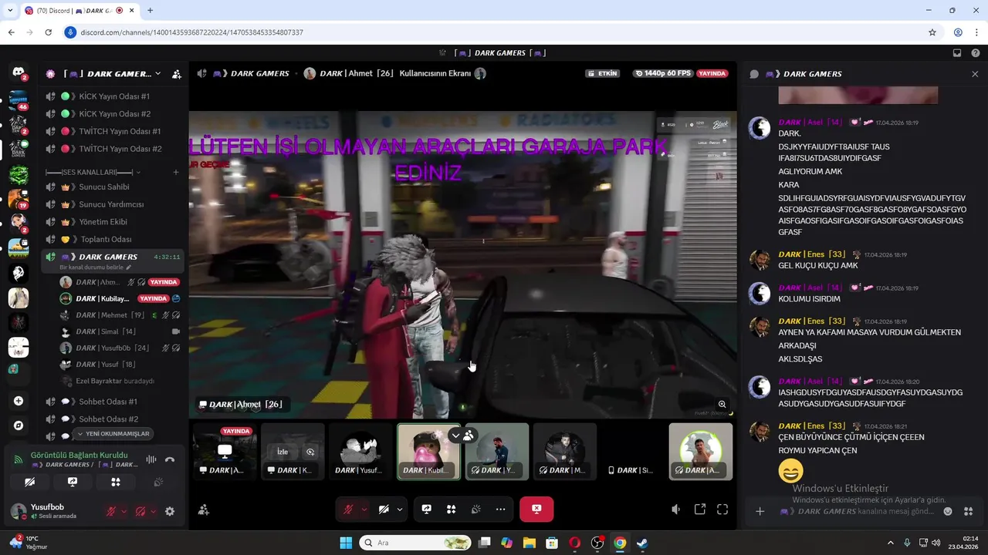Image resolution: width=988 pixels, height=555 pixels.
Task: Pop out stream window icon
Action: (x=700, y=510)
